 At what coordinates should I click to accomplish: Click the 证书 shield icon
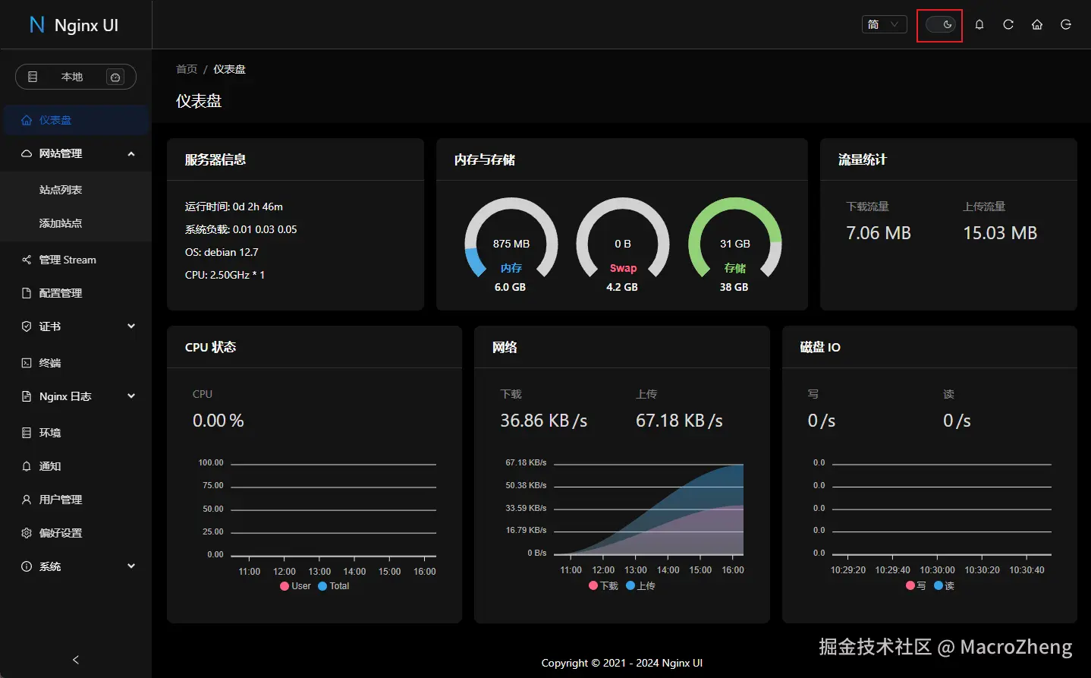pyautogui.click(x=27, y=326)
